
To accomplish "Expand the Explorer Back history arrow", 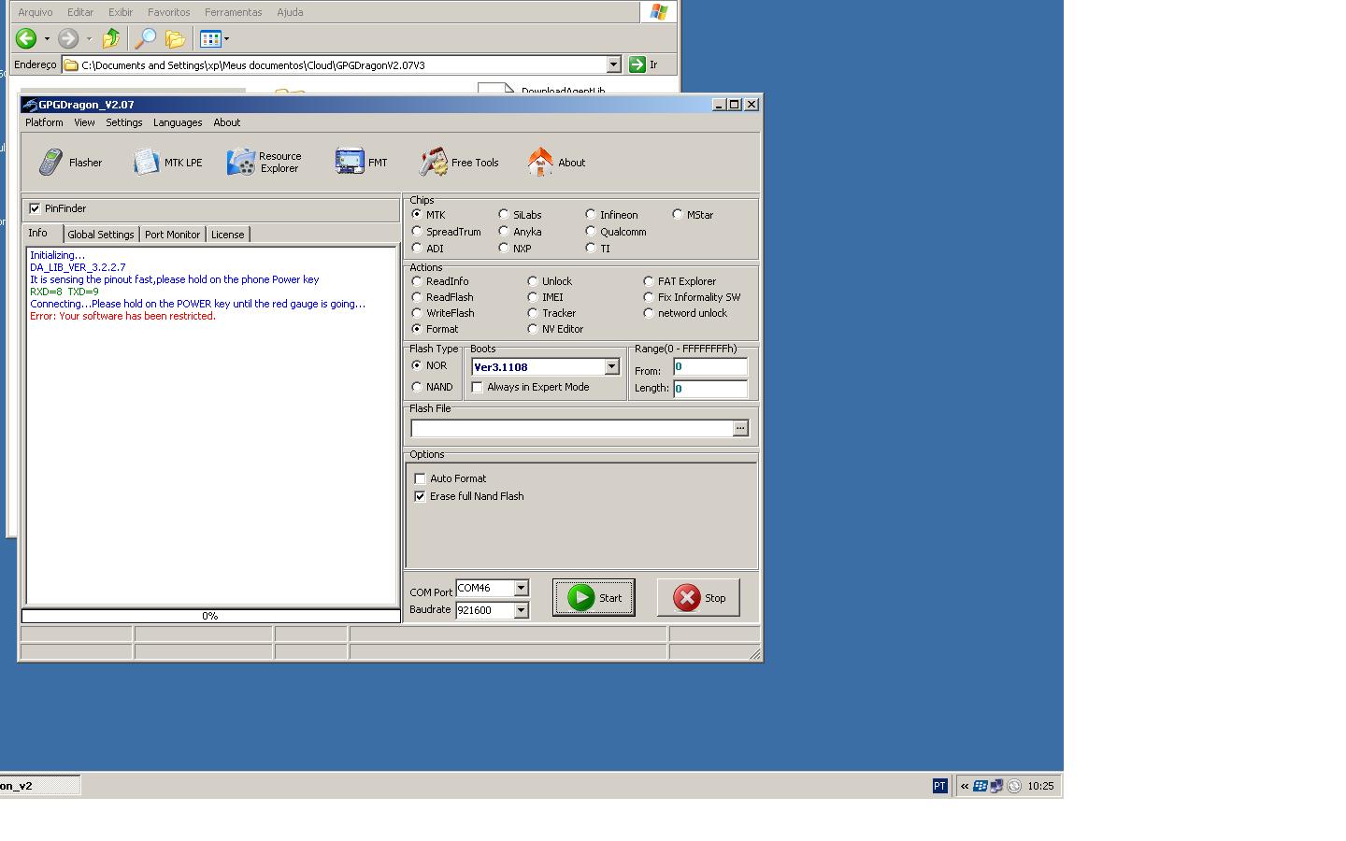I will pyautogui.click(x=47, y=38).
